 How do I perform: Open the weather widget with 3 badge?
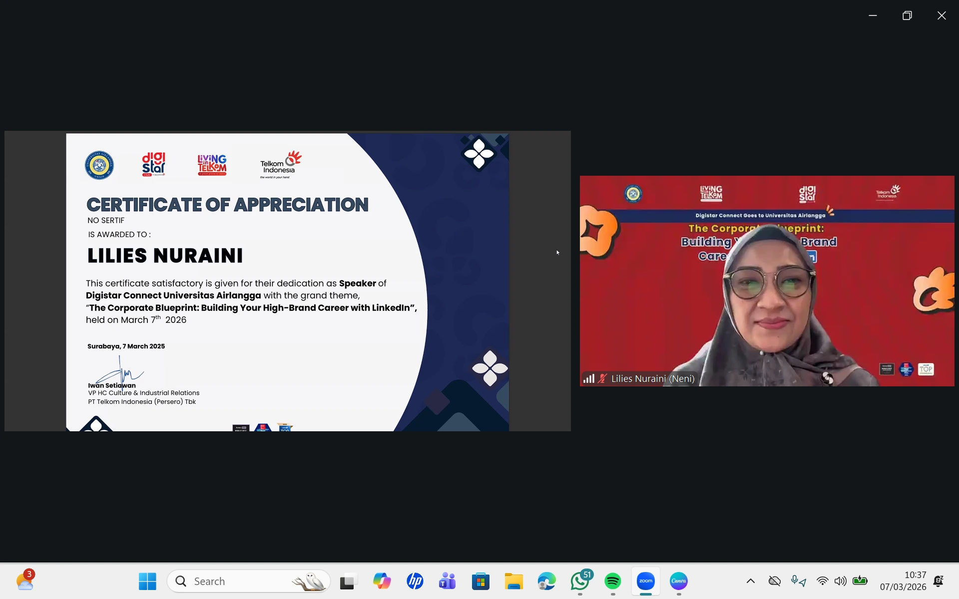[25, 581]
